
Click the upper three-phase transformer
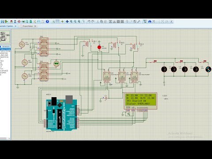(x=44, y=47)
